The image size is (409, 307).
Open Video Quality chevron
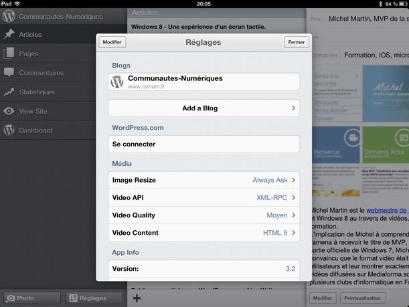293,215
